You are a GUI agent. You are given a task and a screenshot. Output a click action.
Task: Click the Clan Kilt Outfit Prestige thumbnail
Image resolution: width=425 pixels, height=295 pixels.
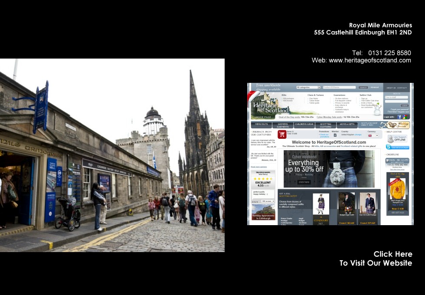(368, 203)
